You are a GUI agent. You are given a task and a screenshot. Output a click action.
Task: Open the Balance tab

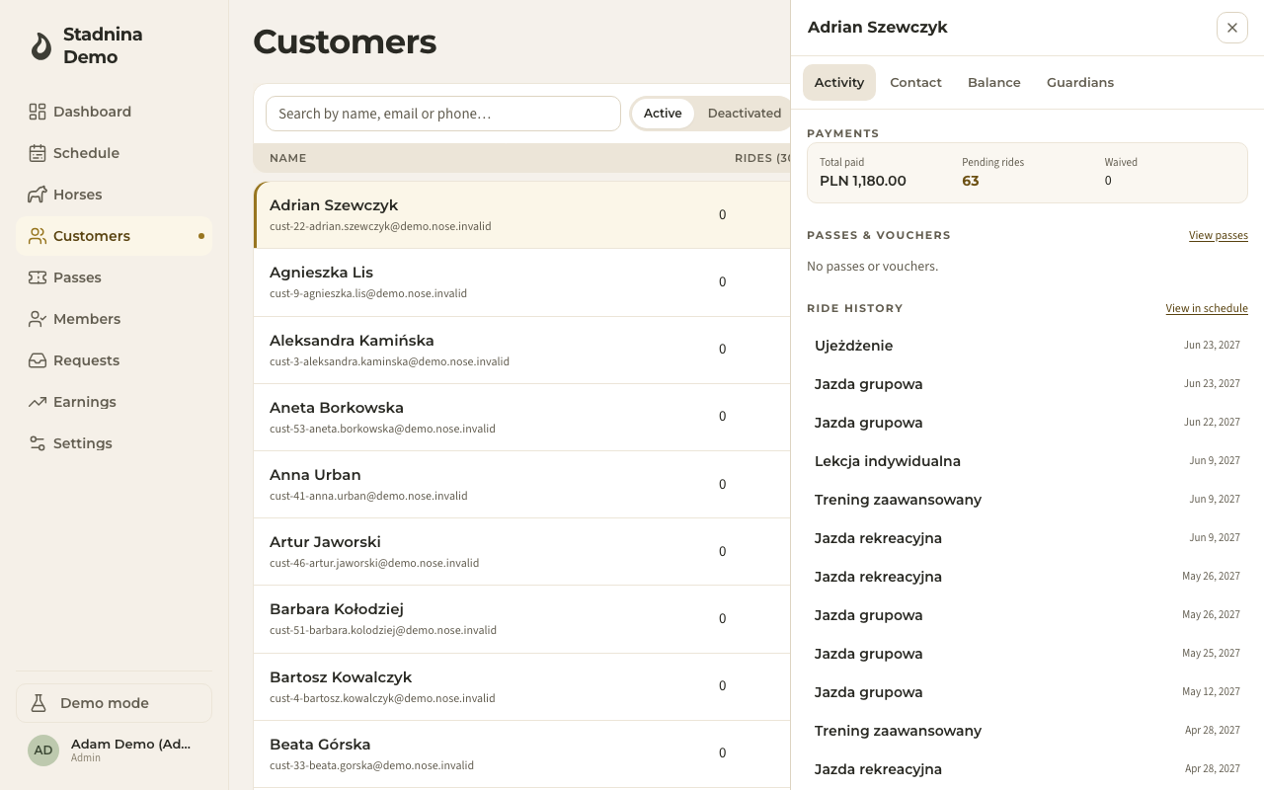tap(994, 83)
